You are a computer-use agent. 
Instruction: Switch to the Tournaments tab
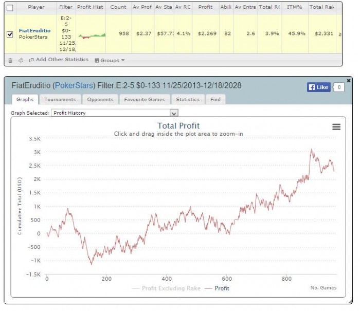tap(60, 99)
